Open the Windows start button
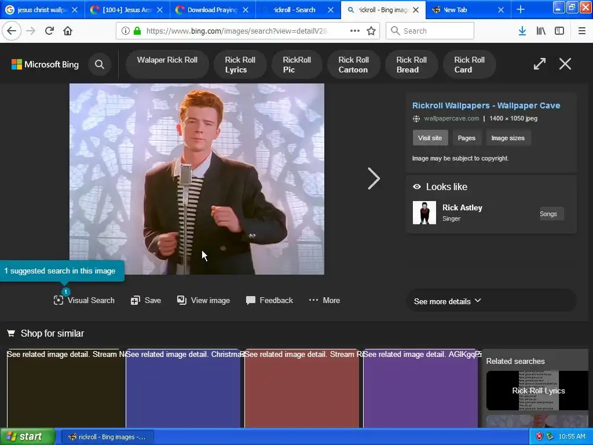Screen dimensions: 593x445 point(27,437)
